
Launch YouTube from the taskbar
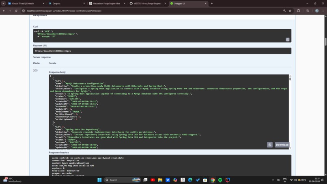point(153,180)
